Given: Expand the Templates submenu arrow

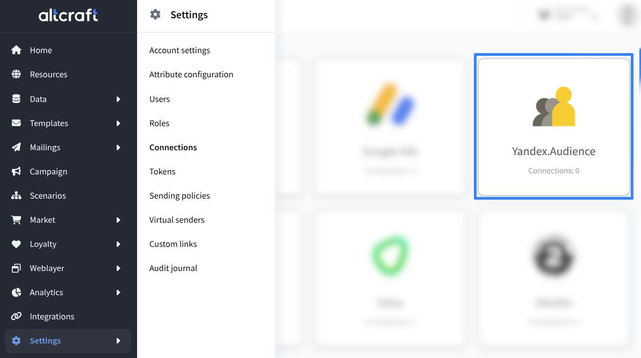Looking at the screenshot, I should 118,123.
